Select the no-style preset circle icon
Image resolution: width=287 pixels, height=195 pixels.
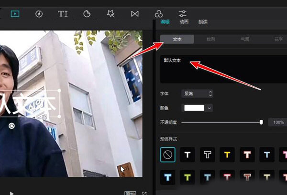168,154
